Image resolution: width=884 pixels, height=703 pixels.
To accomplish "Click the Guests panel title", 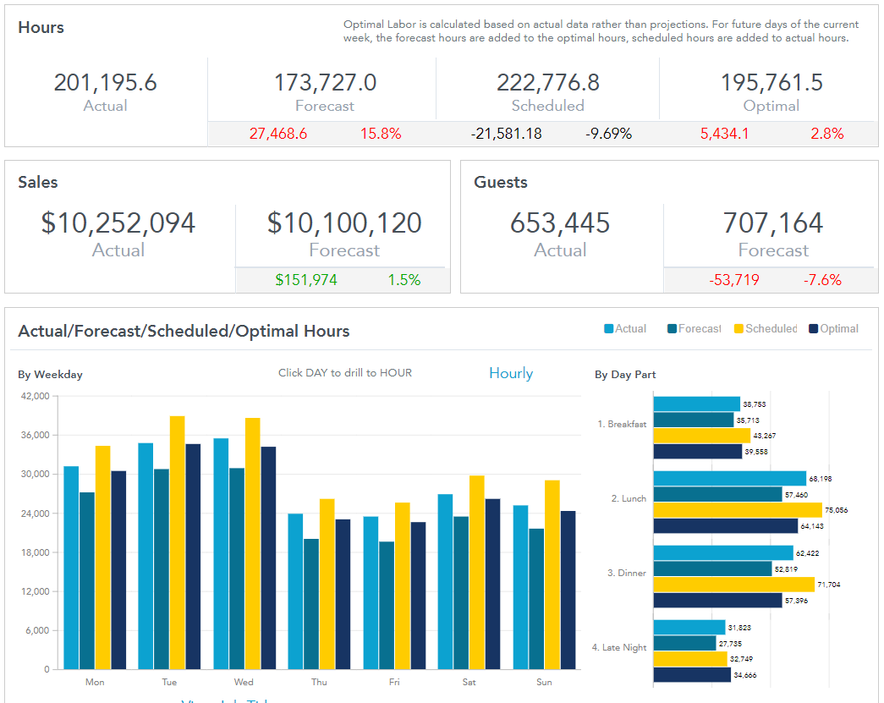I will (x=501, y=182).
